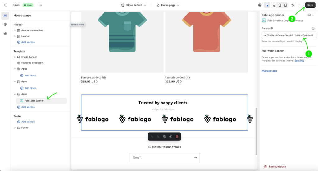Switch preview to mobile view
This screenshot has height=171, width=318.
click(x=280, y=5)
